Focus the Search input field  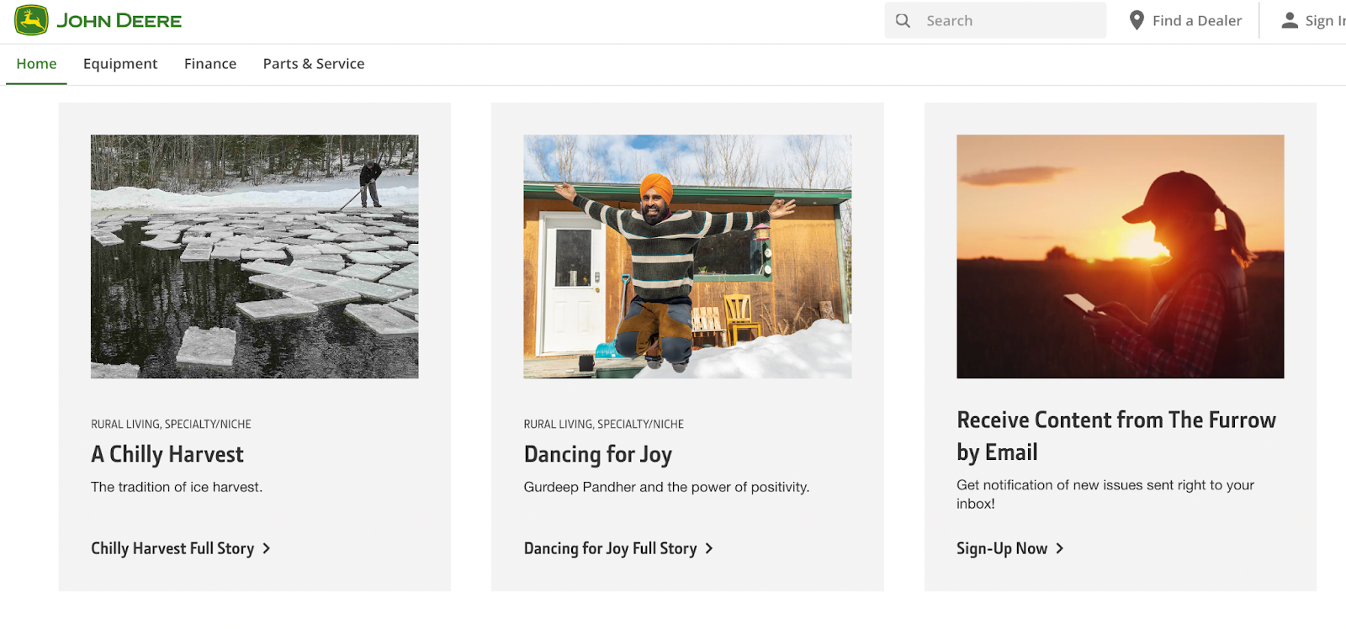tap(1010, 21)
